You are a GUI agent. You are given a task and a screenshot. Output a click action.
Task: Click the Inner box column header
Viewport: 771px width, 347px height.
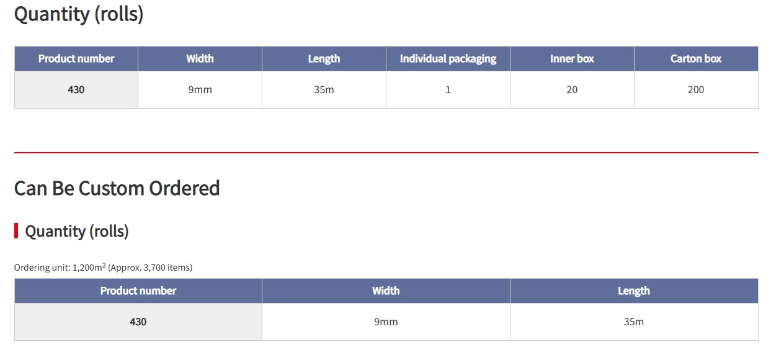[x=572, y=58]
